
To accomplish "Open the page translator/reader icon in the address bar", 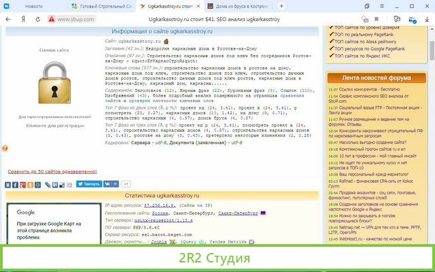I will point(365,19).
